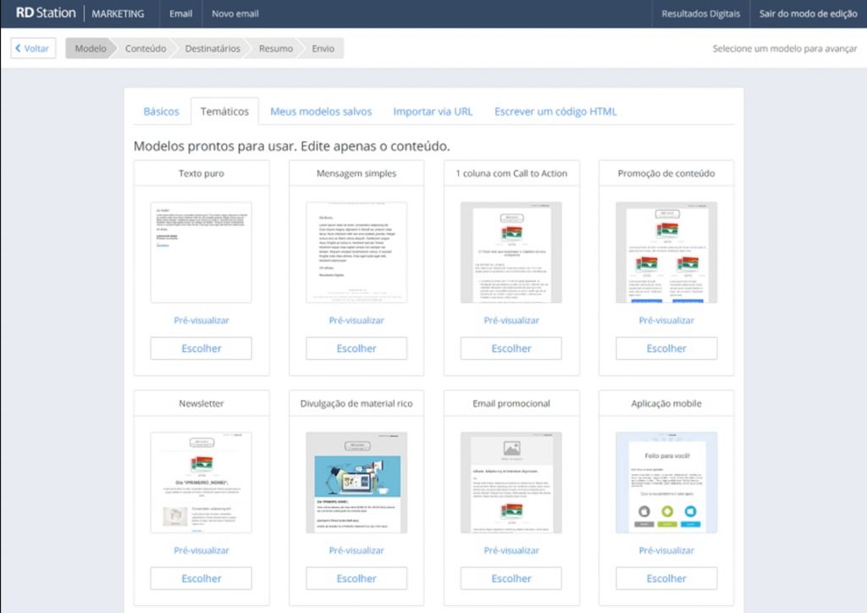The width and height of the screenshot is (867, 613).
Task: Open Escrever um código HTML tab
Action: 555,112
